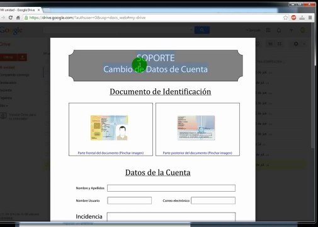The image size is (318, 227).
Task: Expand the settings gear dropdown arrow
Action: (x=304, y=44)
